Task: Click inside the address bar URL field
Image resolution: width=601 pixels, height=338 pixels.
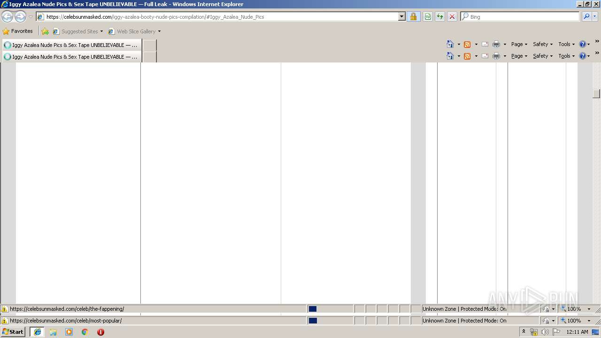Action: click(221, 17)
